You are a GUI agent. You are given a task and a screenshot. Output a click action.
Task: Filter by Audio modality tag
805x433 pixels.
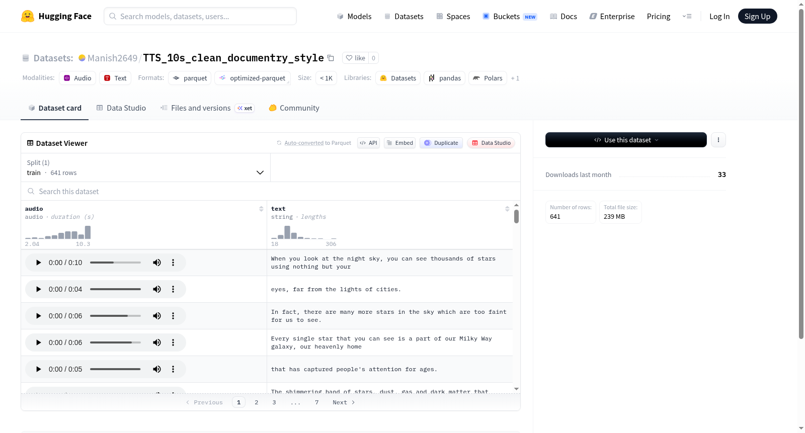[x=77, y=78]
